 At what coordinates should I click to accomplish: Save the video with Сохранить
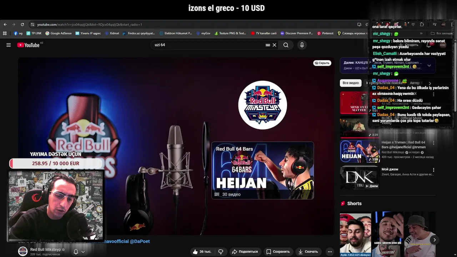point(278,252)
